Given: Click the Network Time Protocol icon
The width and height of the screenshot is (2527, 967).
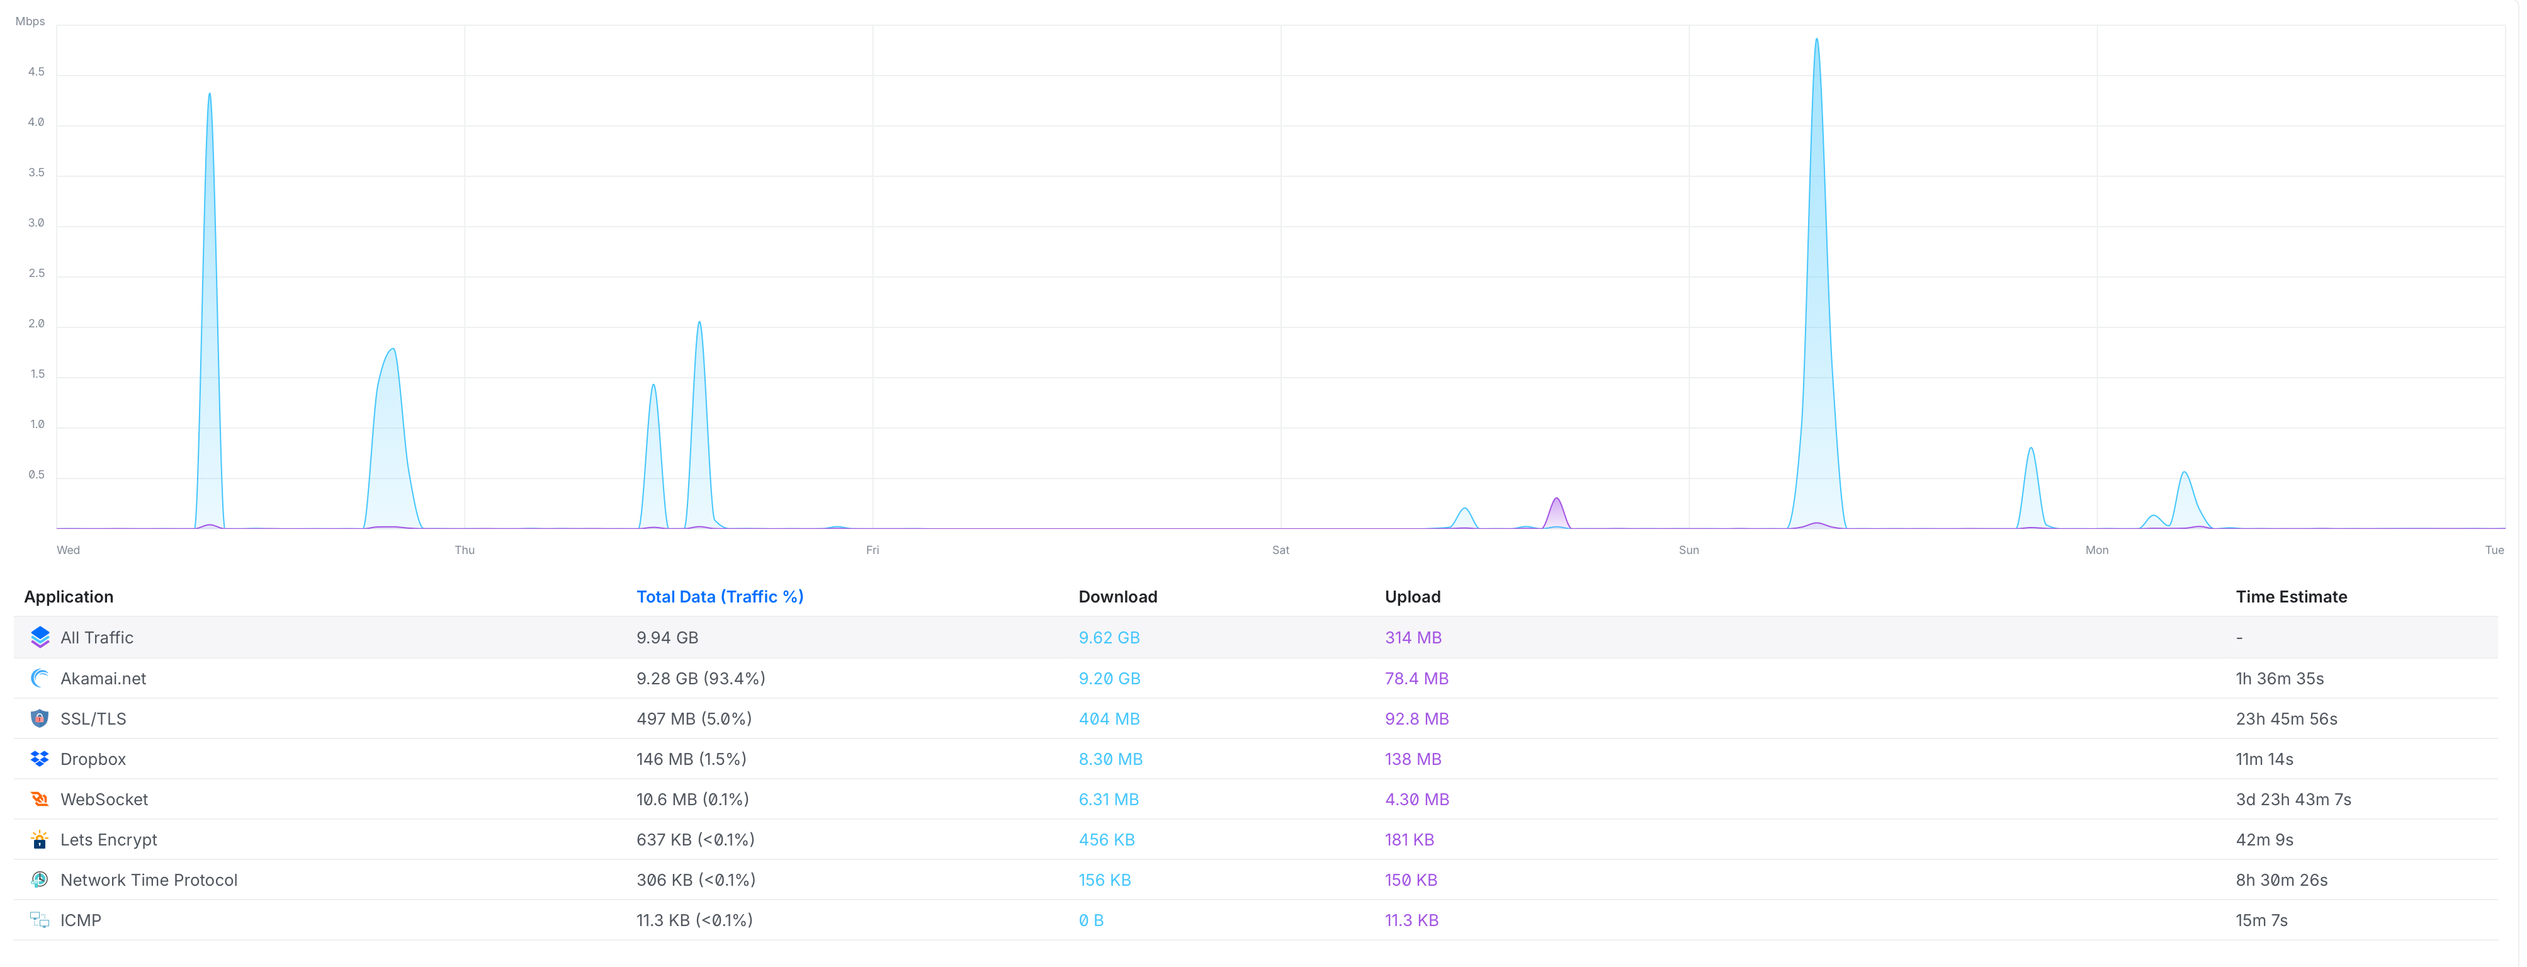Looking at the screenshot, I should [39, 879].
